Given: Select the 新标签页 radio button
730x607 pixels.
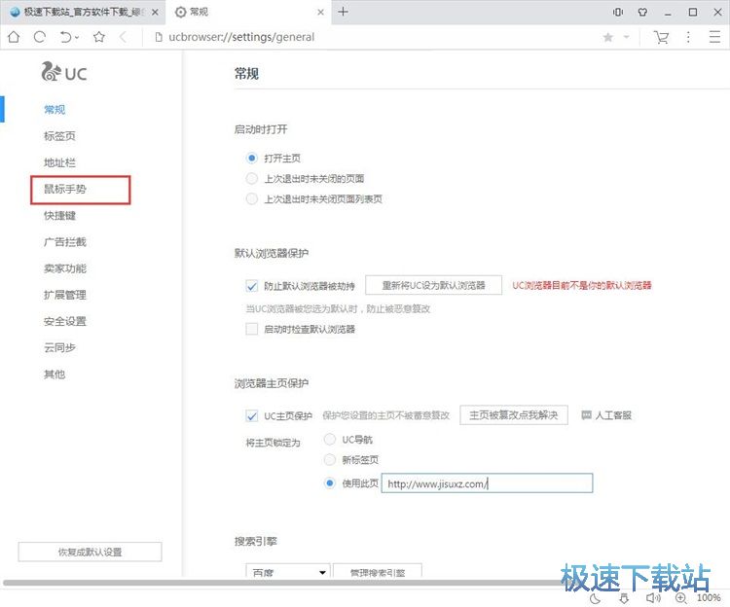Looking at the screenshot, I should pos(330,460).
